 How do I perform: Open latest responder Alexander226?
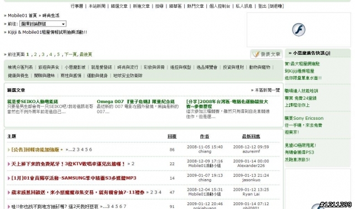251,166
